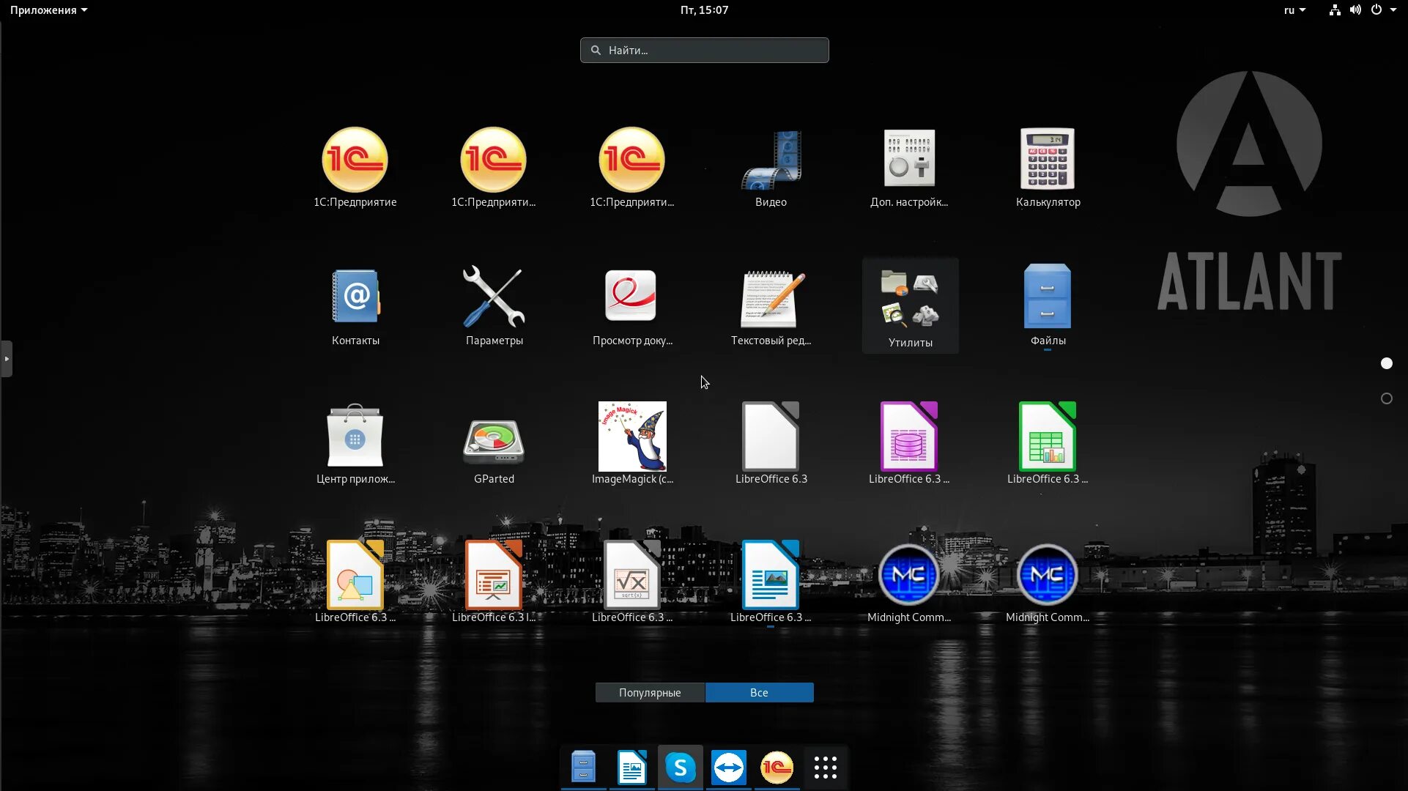1408x791 pixels.
Task: Launch LibreOffice Impress presentation icon
Action: point(494,583)
